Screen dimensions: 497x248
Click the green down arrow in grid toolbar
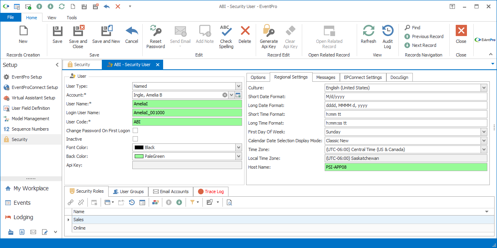click(179, 202)
